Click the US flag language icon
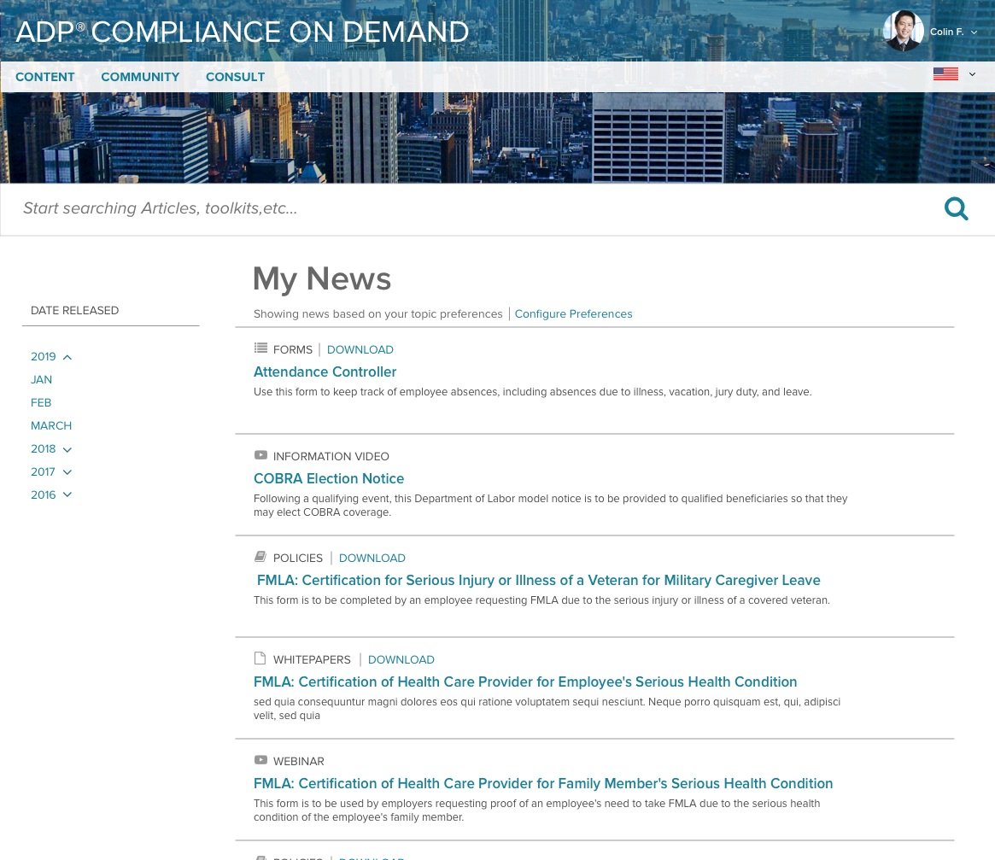Viewport: 995px width, 860px height. [x=945, y=74]
